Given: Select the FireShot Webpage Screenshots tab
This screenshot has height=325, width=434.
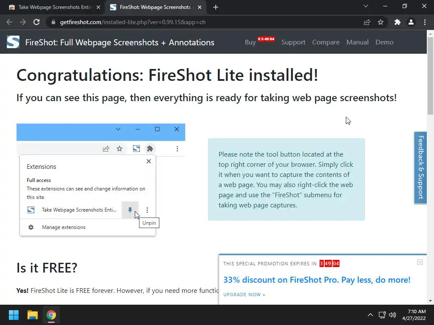Looking at the screenshot, I should tap(155, 7).
